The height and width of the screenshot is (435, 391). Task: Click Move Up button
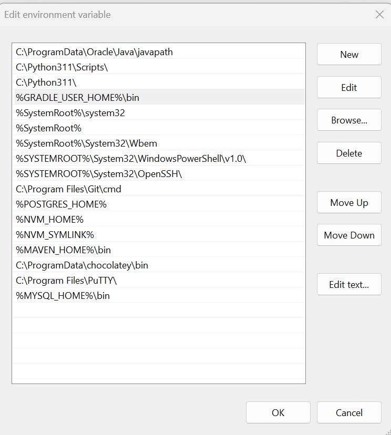point(349,203)
